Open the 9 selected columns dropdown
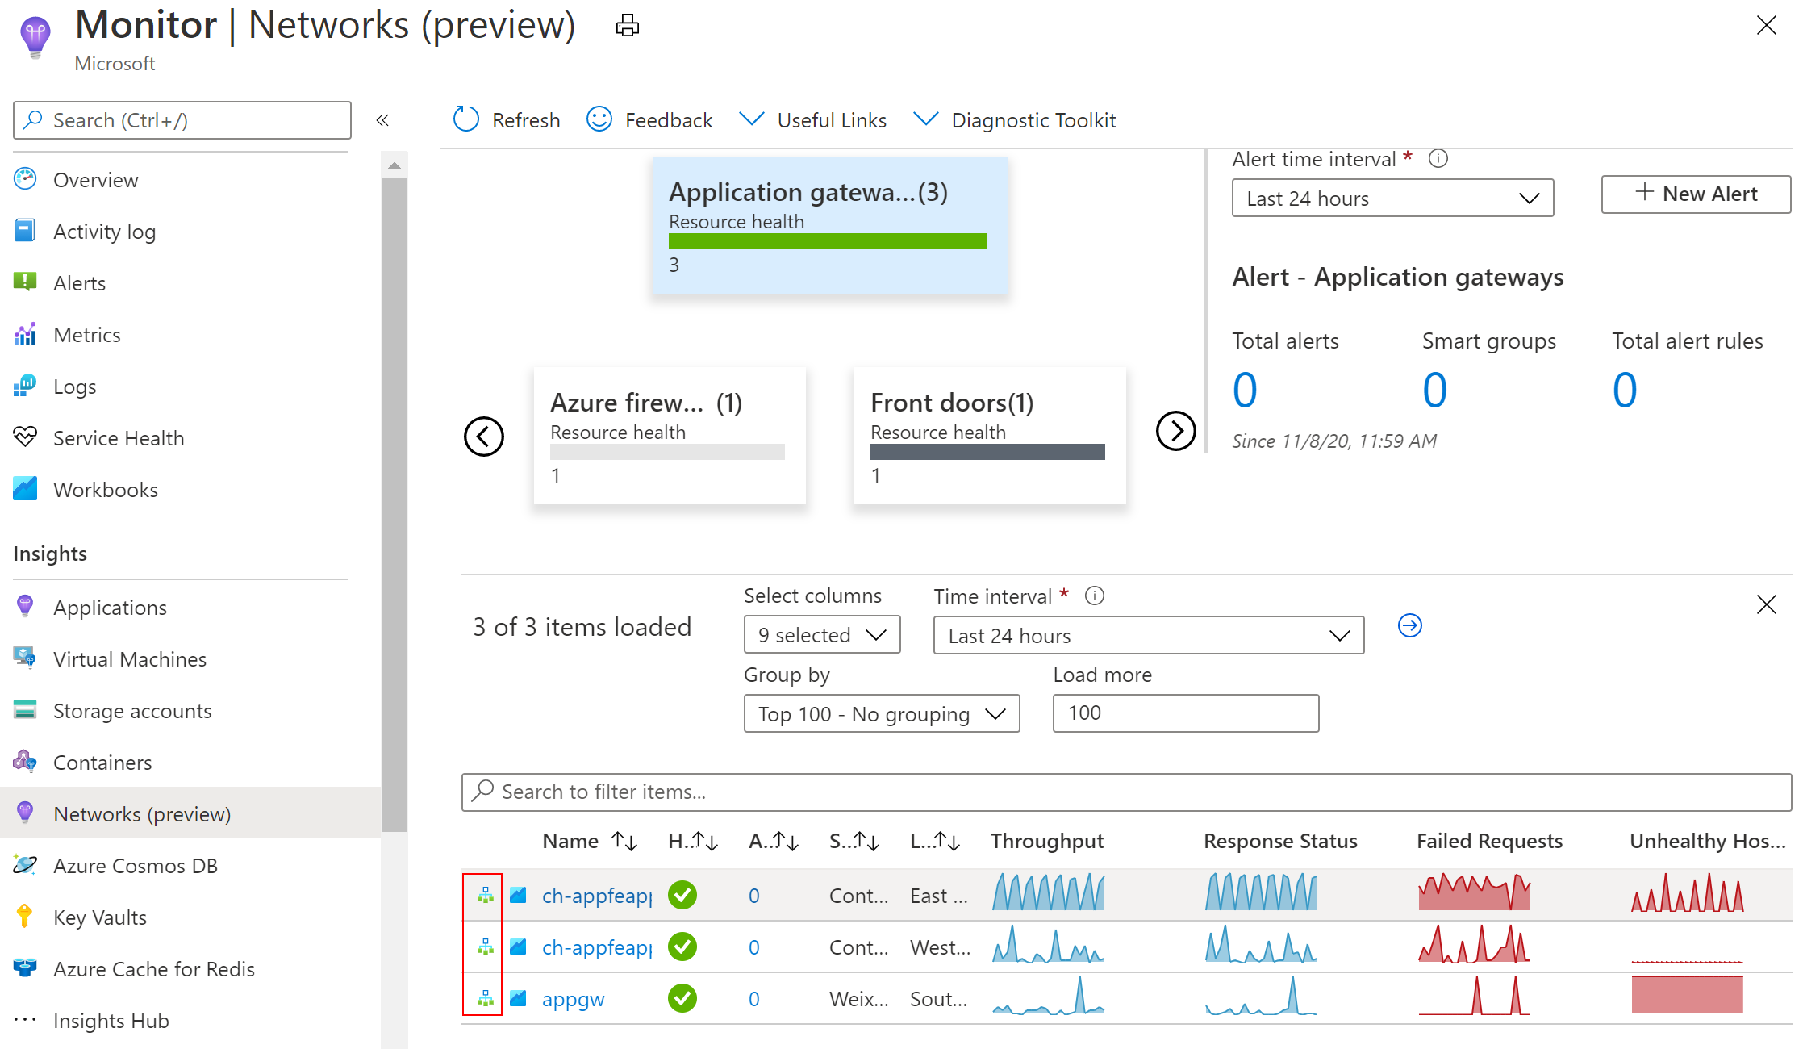The height and width of the screenshot is (1049, 1803). pyautogui.click(x=821, y=635)
